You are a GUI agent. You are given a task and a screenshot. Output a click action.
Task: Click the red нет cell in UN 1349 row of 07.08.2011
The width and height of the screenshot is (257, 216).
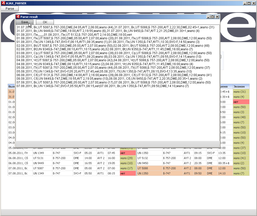[x=128, y=173]
